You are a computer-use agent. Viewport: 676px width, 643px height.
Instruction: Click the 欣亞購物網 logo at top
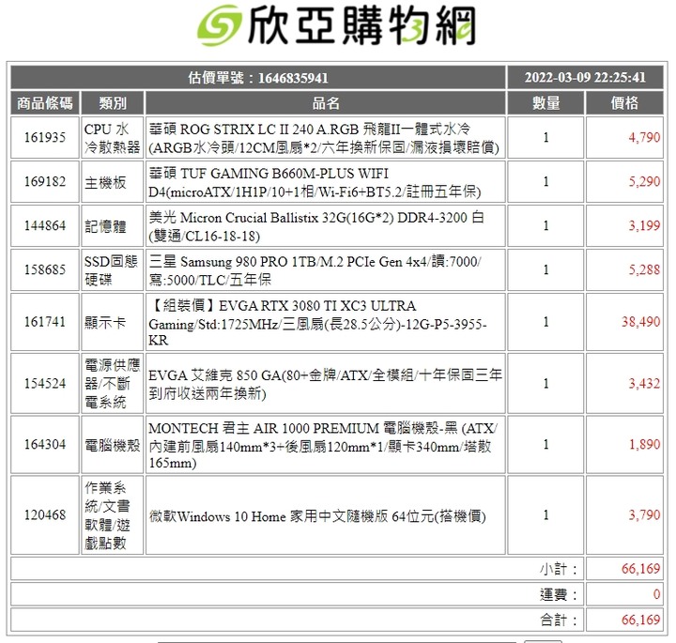coord(337,26)
